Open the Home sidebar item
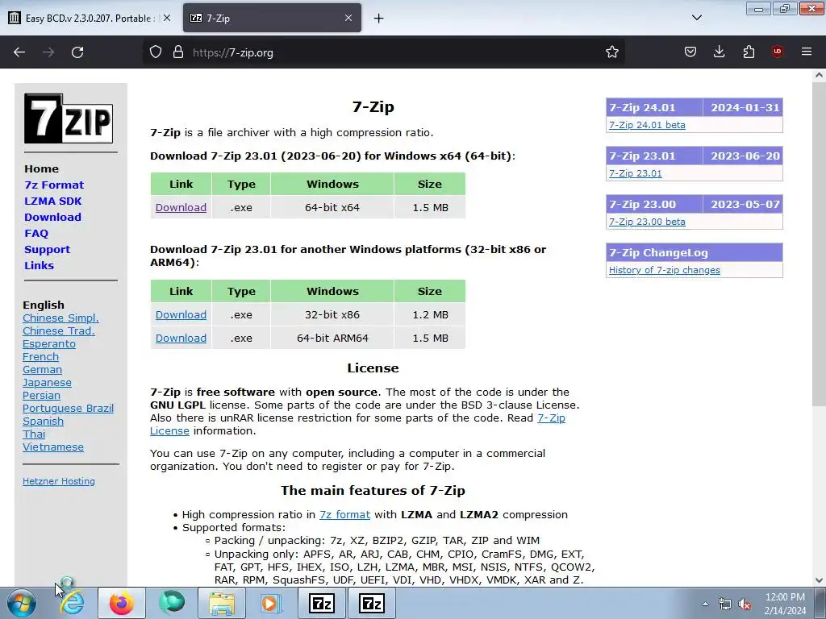Screen dimensions: 826x619 click(x=42, y=169)
